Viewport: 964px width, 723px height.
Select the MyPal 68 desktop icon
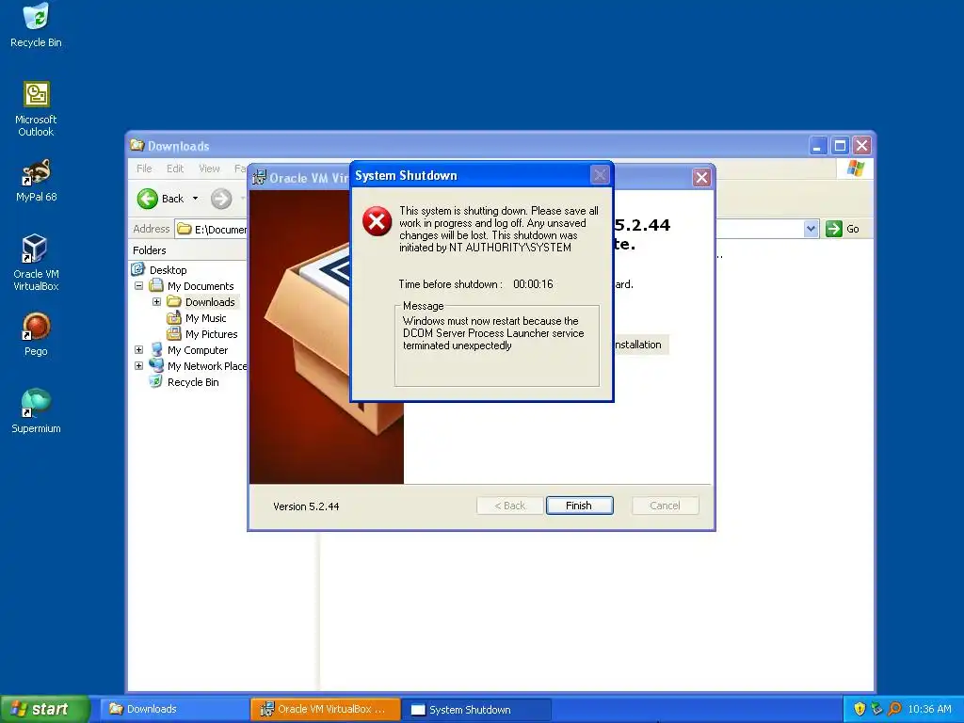(36, 180)
